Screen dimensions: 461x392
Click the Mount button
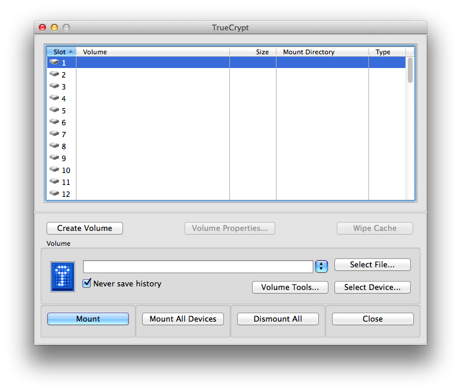pos(88,319)
